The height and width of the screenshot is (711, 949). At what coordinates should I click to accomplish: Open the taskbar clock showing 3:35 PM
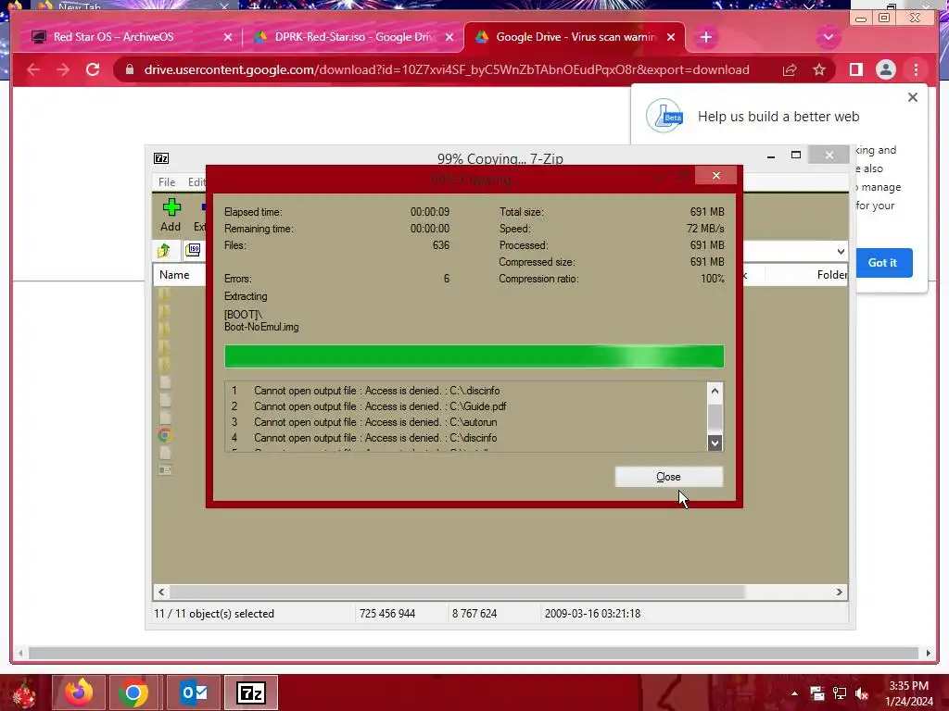[x=909, y=693]
